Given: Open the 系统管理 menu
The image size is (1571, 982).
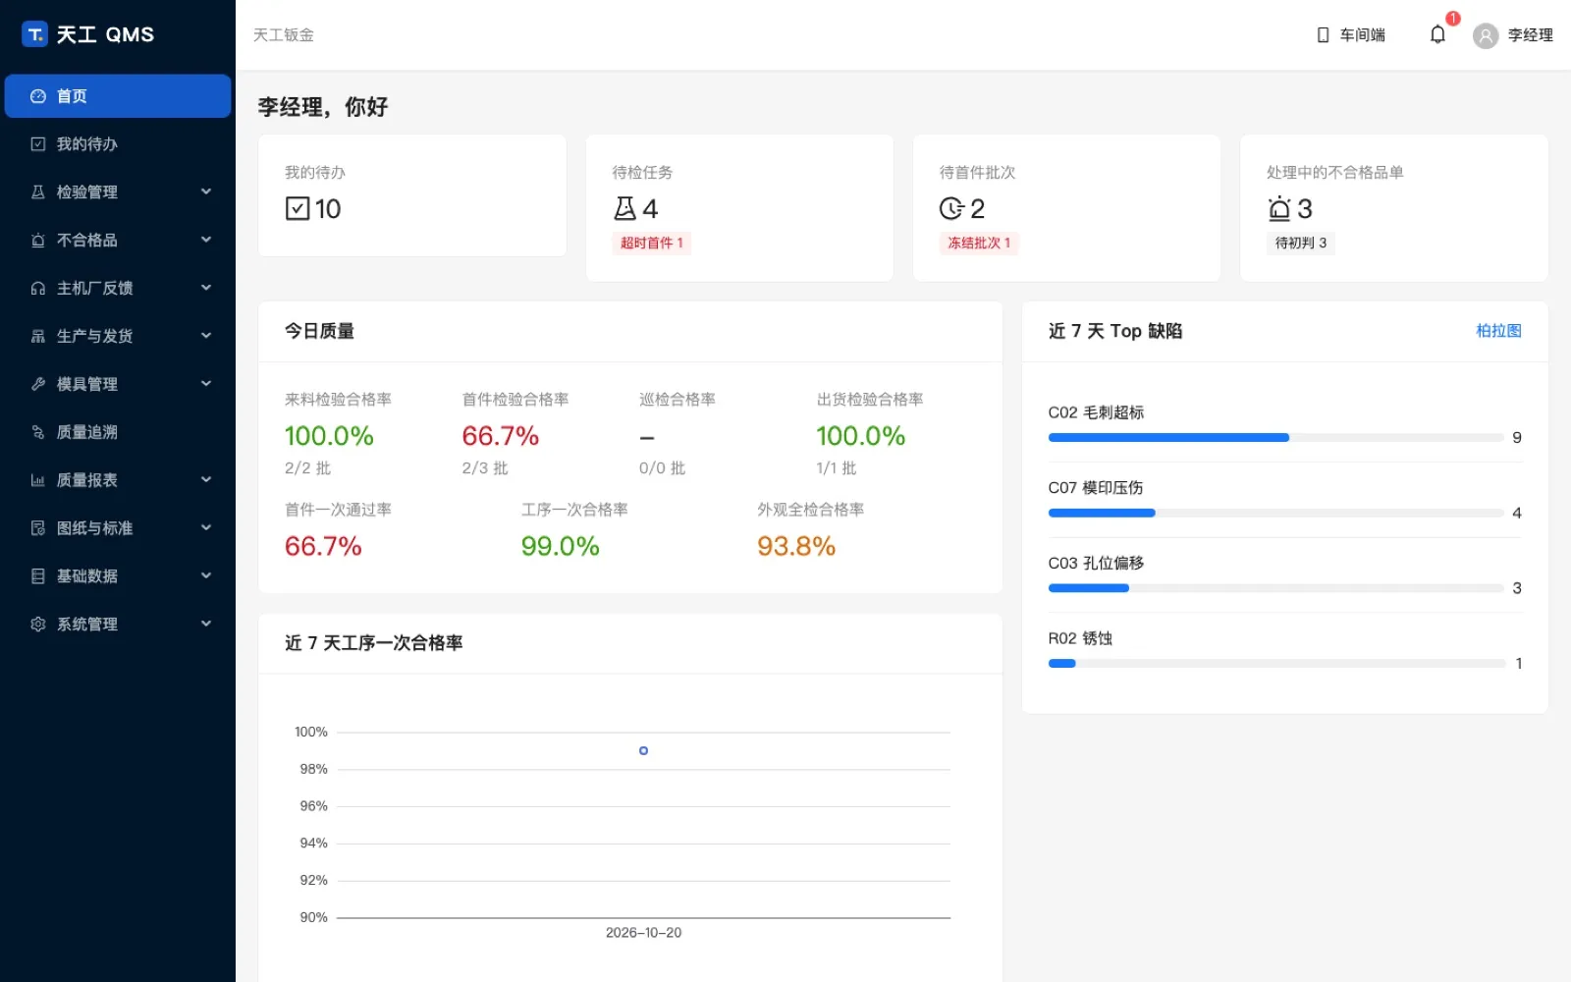Looking at the screenshot, I should click(118, 625).
